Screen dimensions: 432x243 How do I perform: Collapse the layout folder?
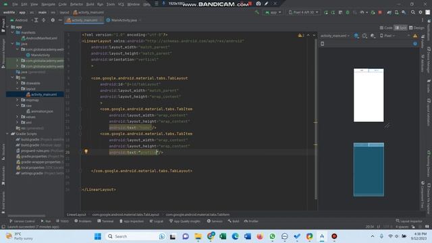pos(18,88)
